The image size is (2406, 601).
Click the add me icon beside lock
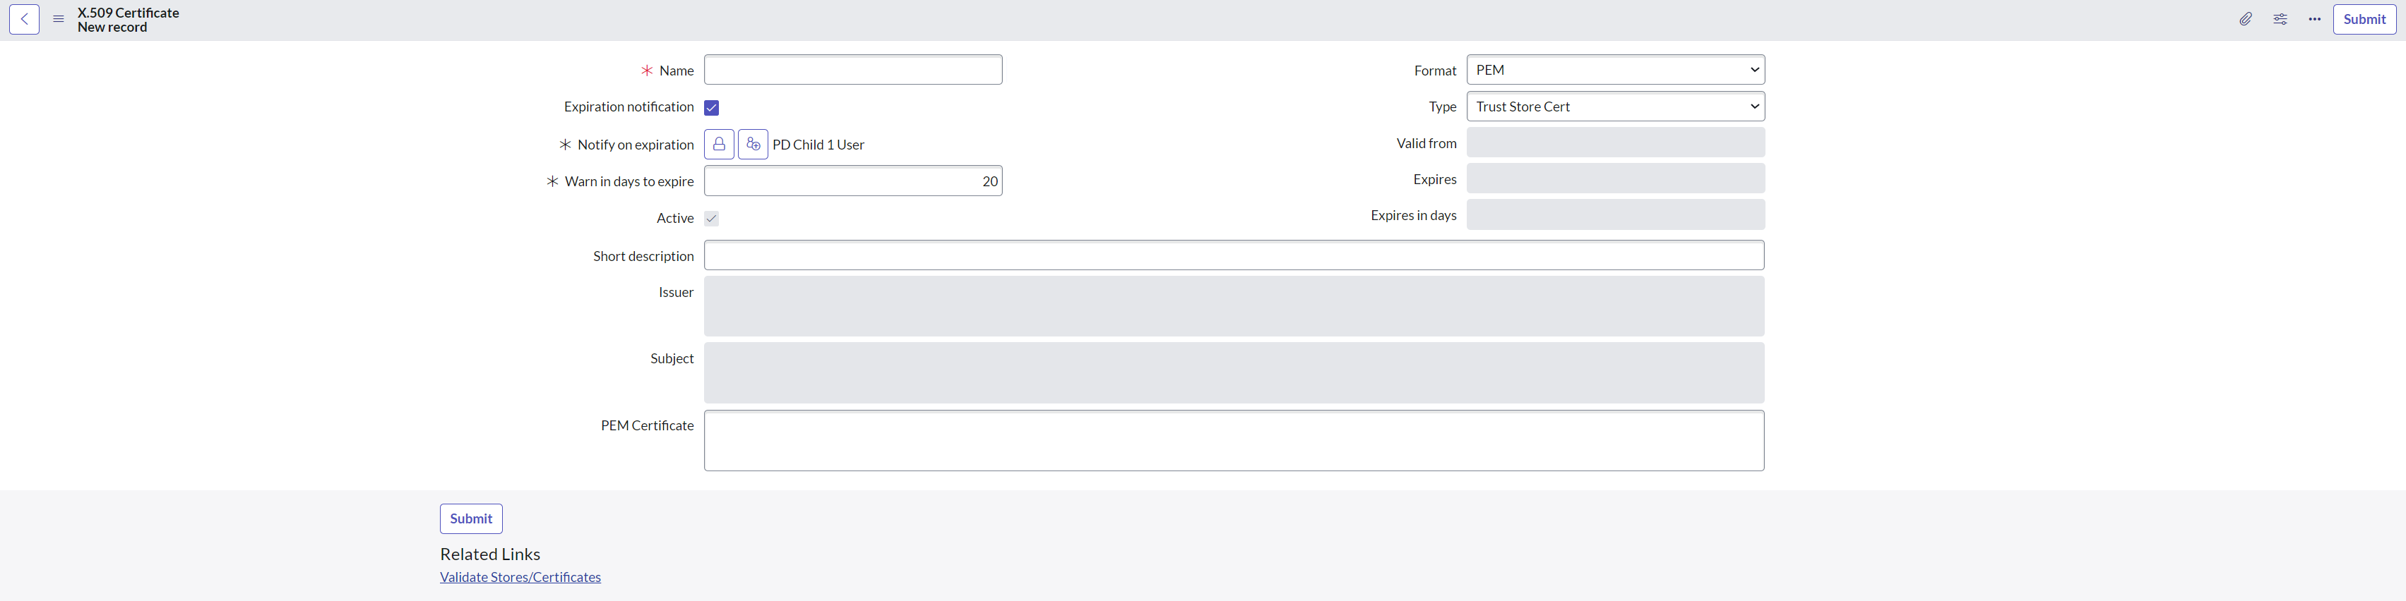[x=753, y=145]
